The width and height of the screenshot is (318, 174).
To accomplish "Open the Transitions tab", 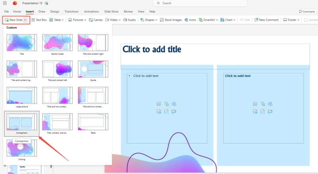I will (72, 12).
